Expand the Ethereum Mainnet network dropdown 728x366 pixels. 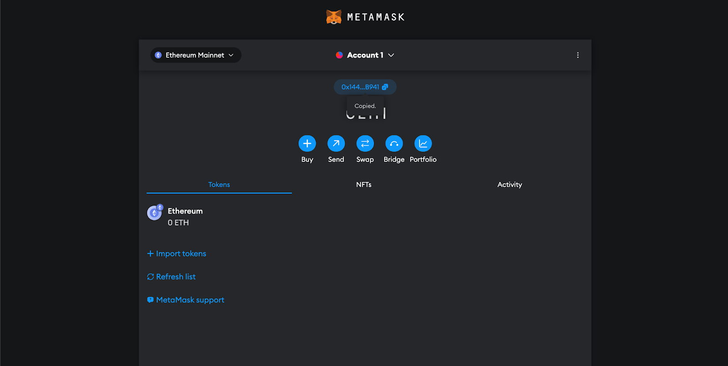pyautogui.click(x=196, y=55)
